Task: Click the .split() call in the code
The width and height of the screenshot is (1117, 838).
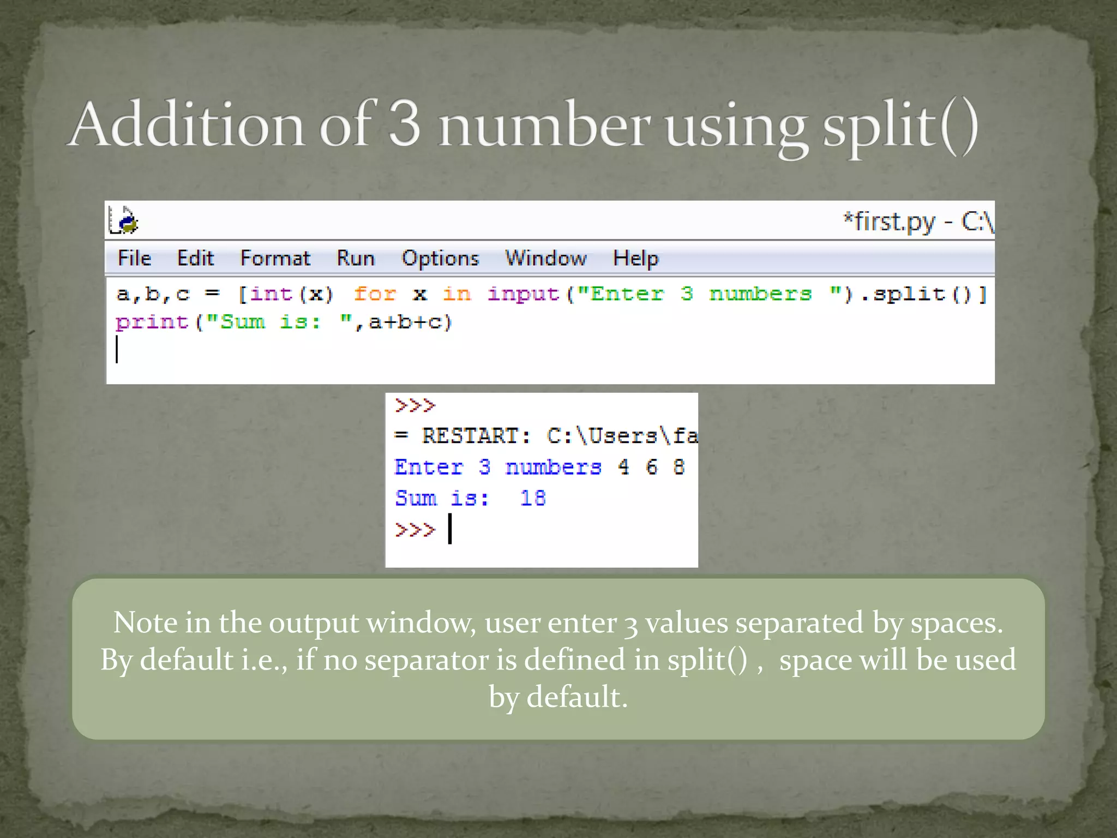Action: pos(918,295)
